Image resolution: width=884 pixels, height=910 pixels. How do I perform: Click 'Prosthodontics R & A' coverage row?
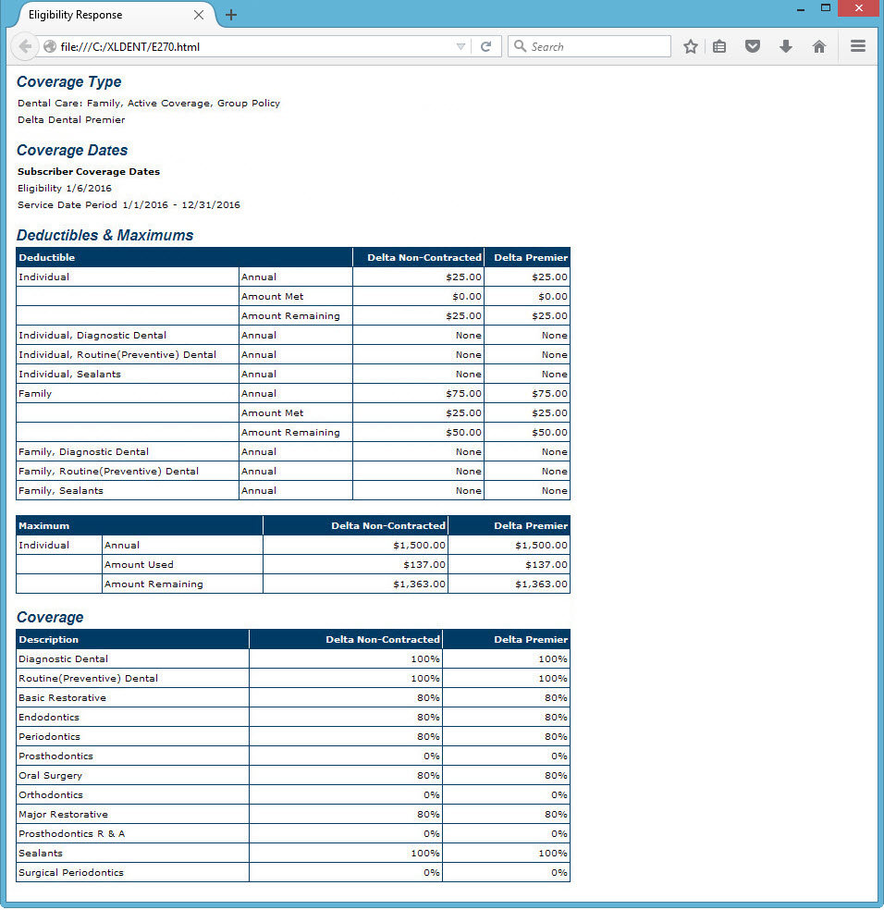tap(293, 834)
